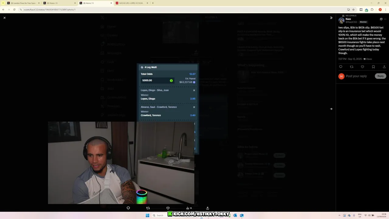Image resolution: width=389 pixels, height=219 pixels.
Task: Click the Total Odds 12.67 value
Action: click(192, 74)
